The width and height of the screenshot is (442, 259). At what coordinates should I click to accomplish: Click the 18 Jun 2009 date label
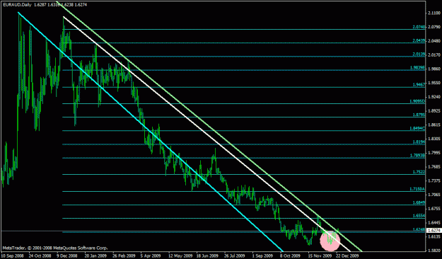point(207,256)
